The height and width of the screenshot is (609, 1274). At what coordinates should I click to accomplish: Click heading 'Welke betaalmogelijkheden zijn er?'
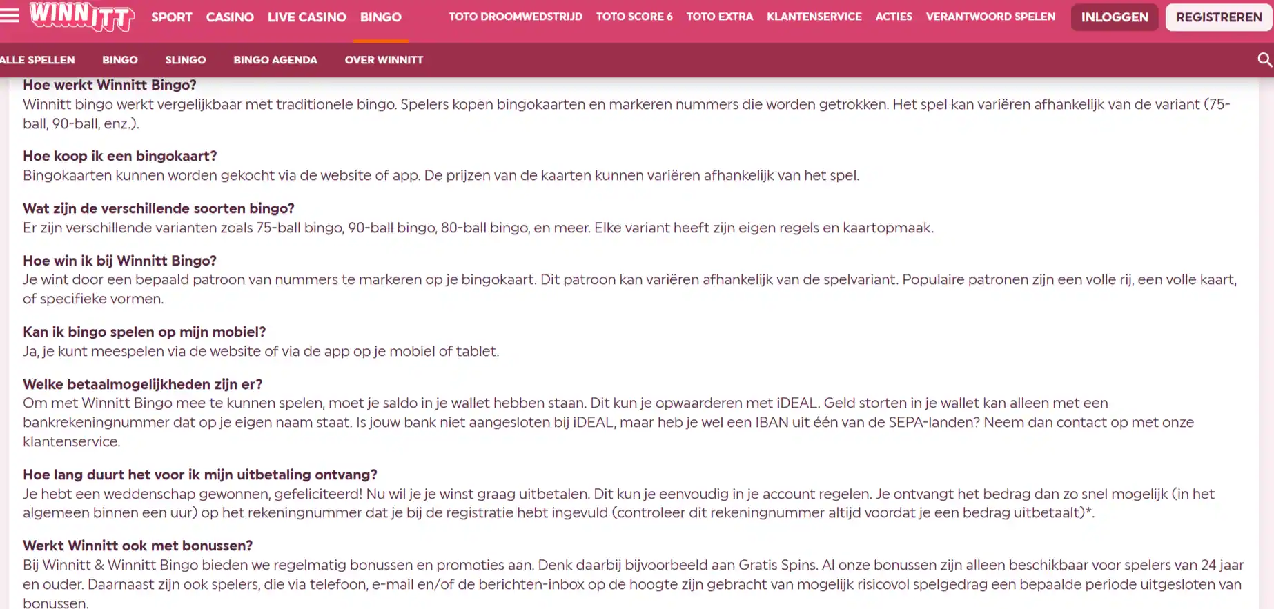point(143,384)
